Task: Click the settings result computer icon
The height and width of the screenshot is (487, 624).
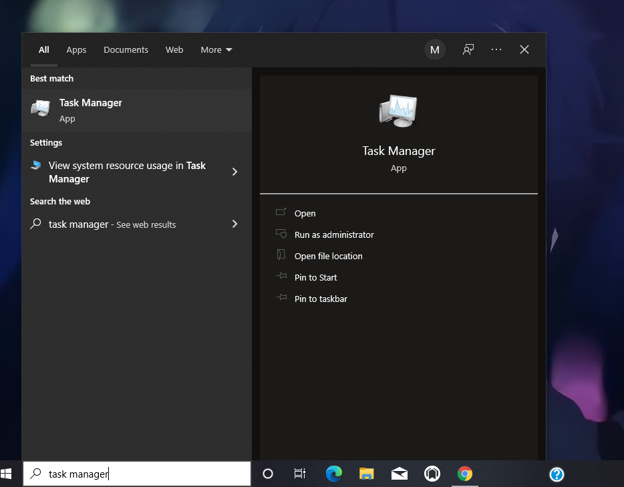Action: 36,165
